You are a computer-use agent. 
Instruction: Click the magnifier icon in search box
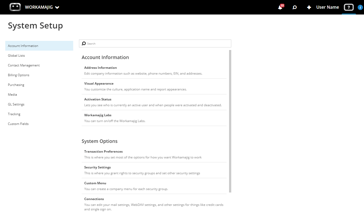84,43
